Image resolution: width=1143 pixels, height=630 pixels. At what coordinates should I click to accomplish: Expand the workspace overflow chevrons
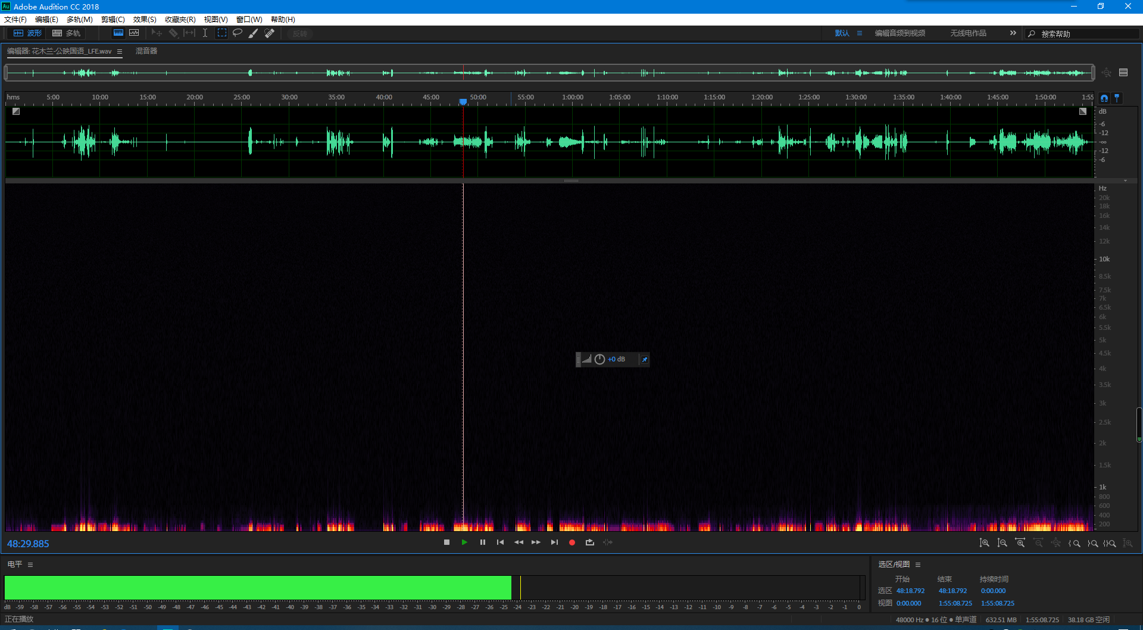tap(1013, 33)
